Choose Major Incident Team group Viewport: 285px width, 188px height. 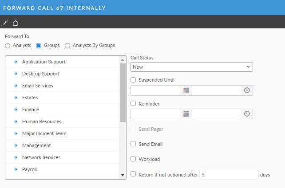click(44, 133)
